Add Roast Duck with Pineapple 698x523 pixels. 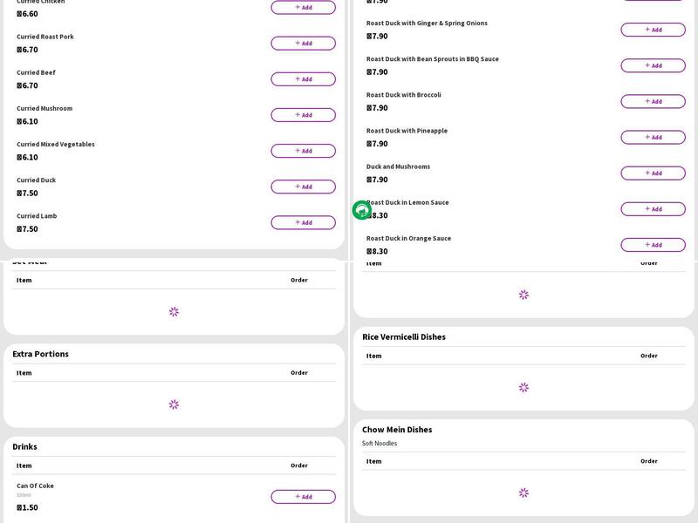point(653,137)
